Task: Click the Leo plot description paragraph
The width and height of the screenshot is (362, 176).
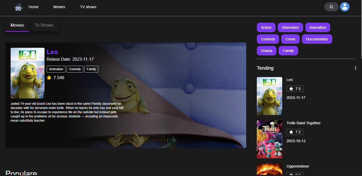Action: (x=67, y=112)
